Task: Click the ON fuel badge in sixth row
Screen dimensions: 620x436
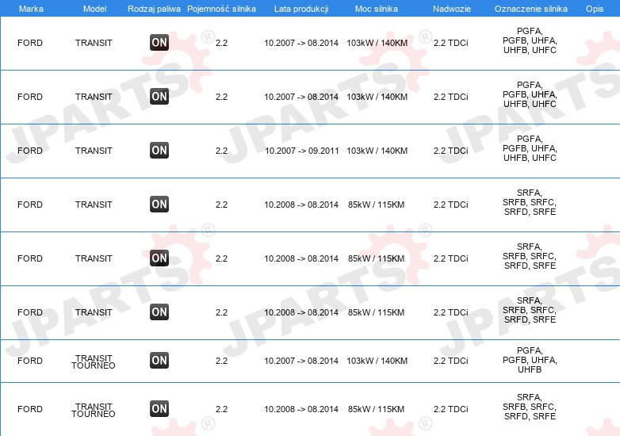Action: pos(159,312)
